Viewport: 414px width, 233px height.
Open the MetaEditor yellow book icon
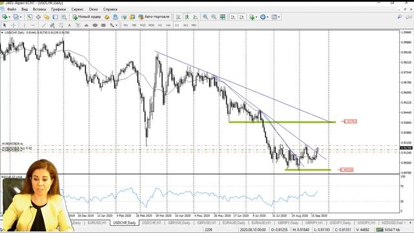[107, 17]
